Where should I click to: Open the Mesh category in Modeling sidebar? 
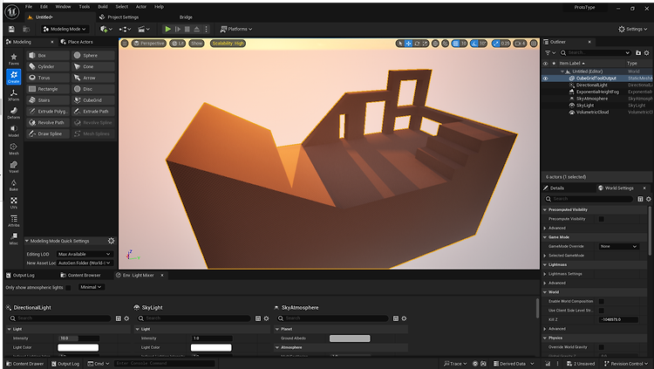(14, 149)
